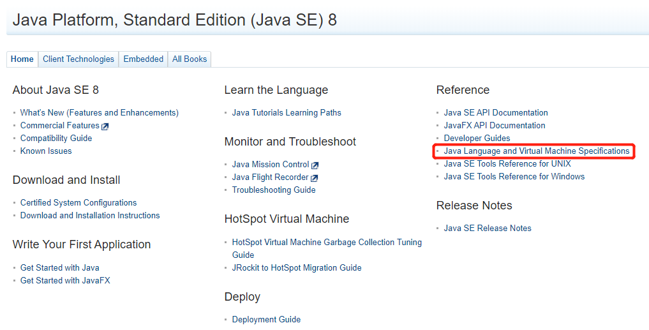This screenshot has width=649, height=330.
Task: Open Java SE Release Notes
Action: click(x=488, y=229)
